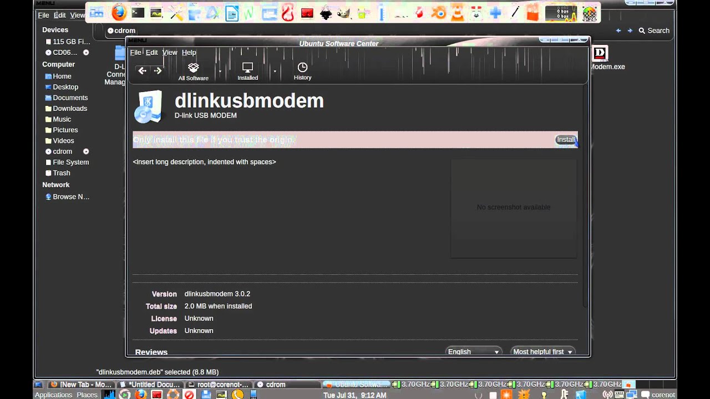
Task: Switch to New Tab Mozilla taskbar window
Action: (82, 385)
